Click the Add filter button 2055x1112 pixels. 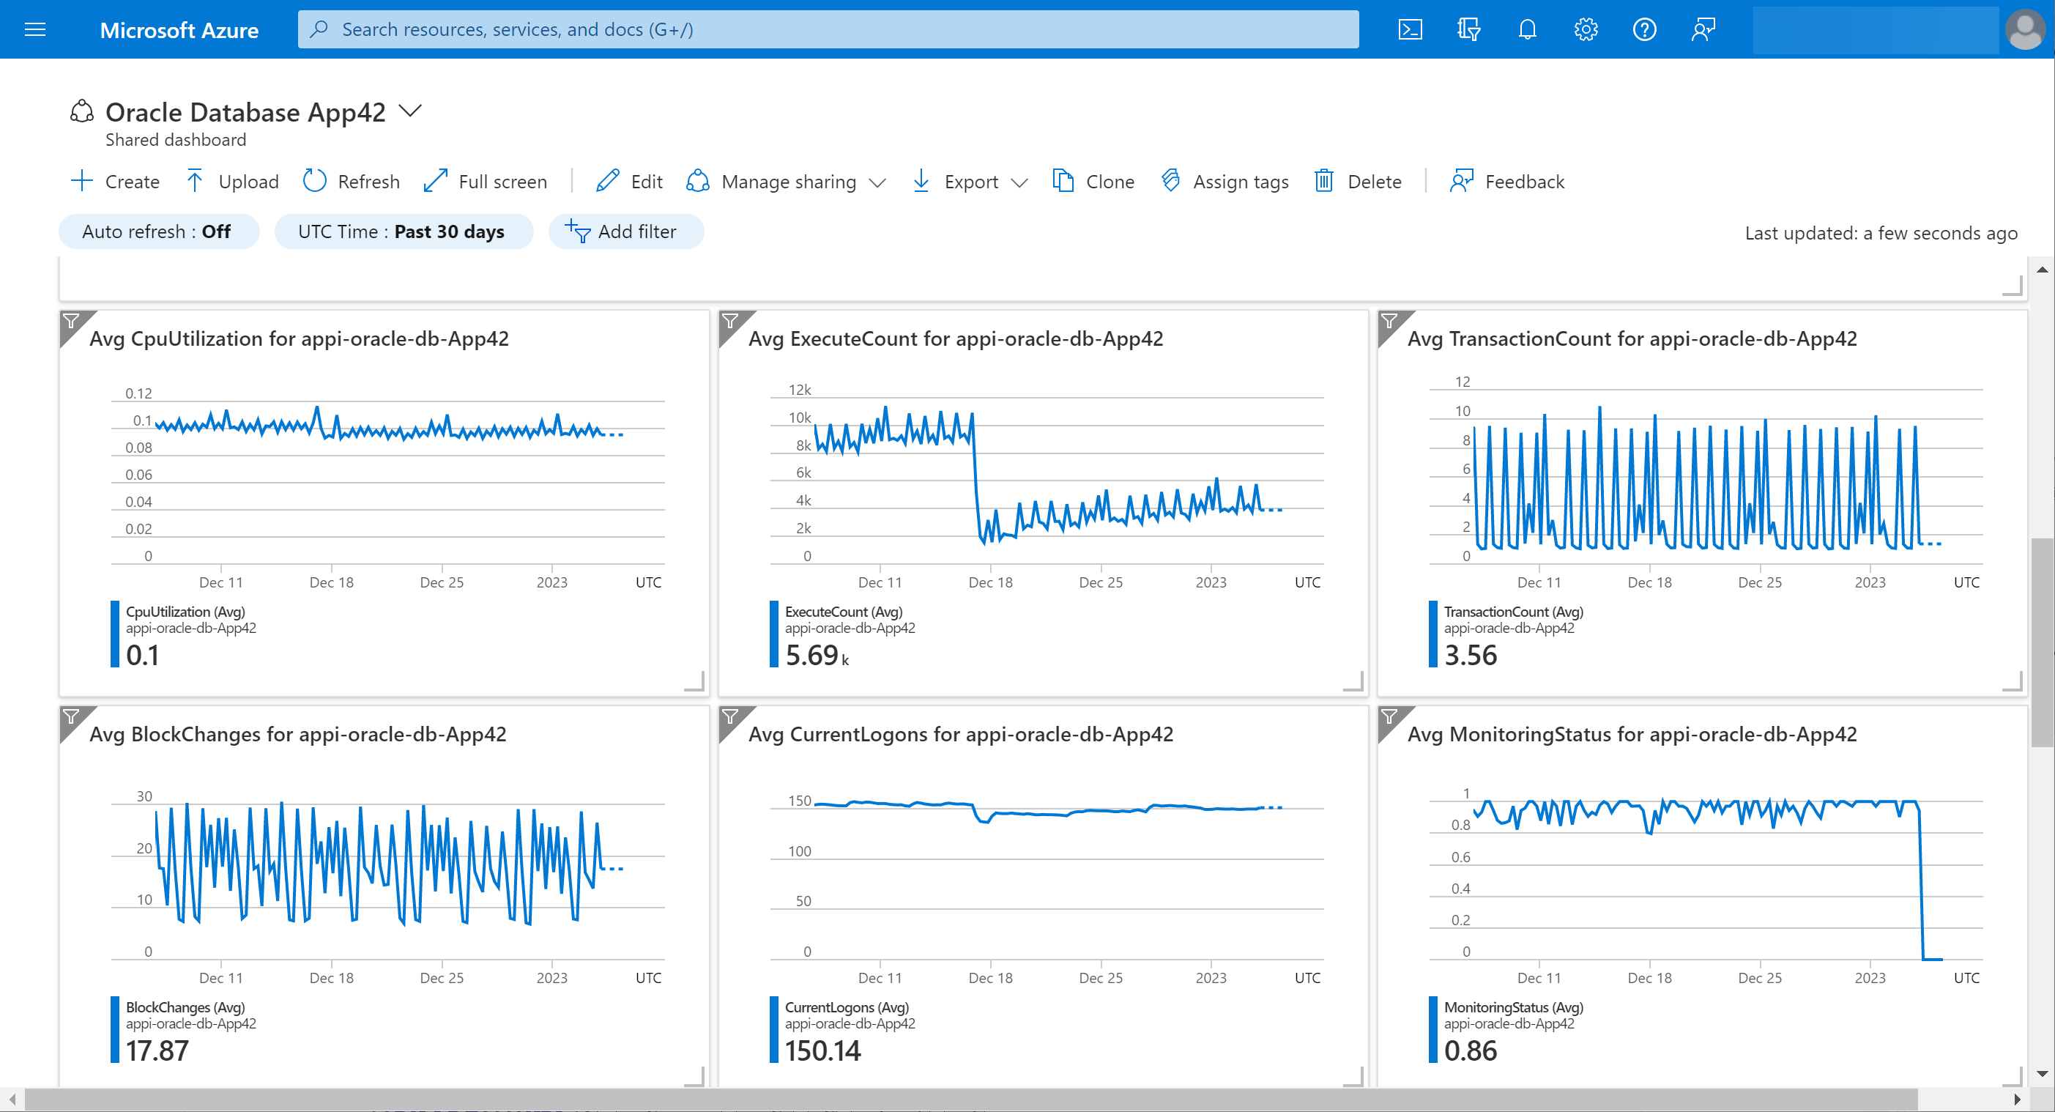[x=625, y=231]
